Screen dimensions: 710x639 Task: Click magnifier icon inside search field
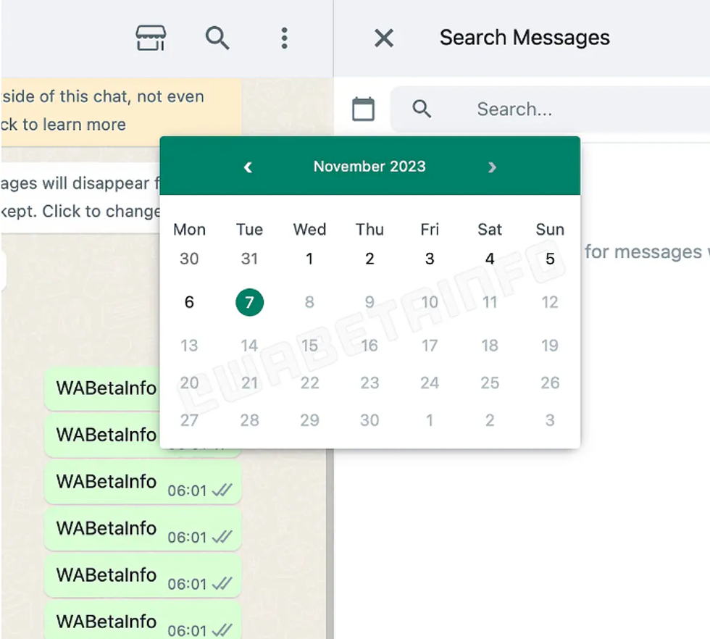pyautogui.click(x=422, y=109)
